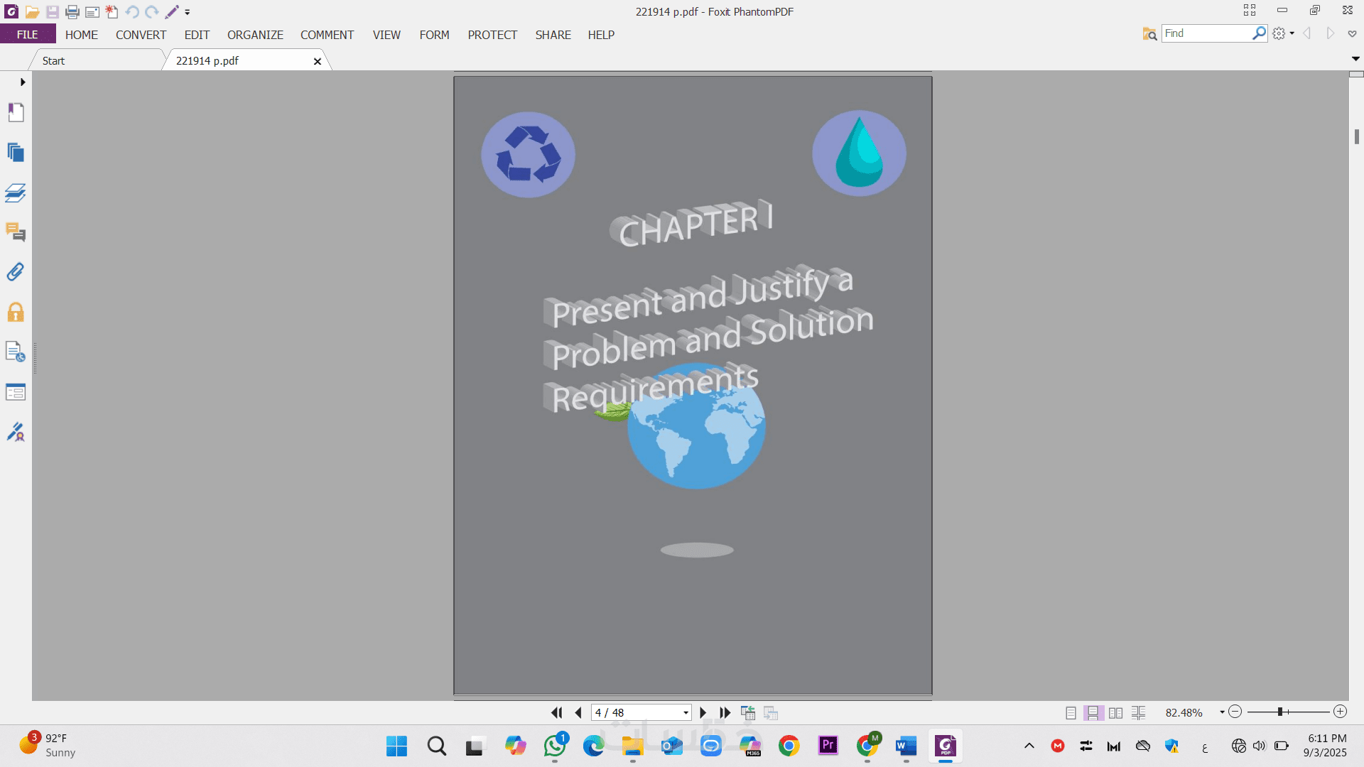Open the Digital Signatures panel icon
Image resolution: width=1364 pixels, height=767 pixels.
(x=16, y=432)
